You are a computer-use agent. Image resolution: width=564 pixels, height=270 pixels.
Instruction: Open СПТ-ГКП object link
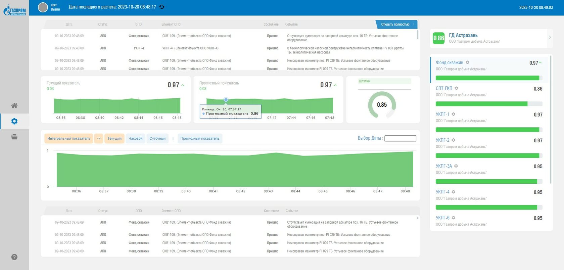444,88
